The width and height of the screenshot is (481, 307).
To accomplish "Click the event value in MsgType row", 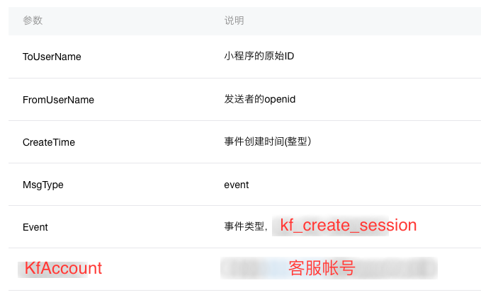I will (x=236, y=185).
